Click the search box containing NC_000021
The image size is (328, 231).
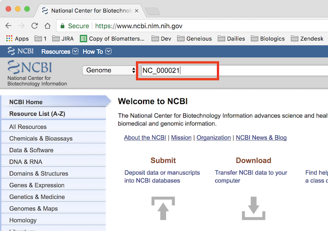(x=234, y=70)
